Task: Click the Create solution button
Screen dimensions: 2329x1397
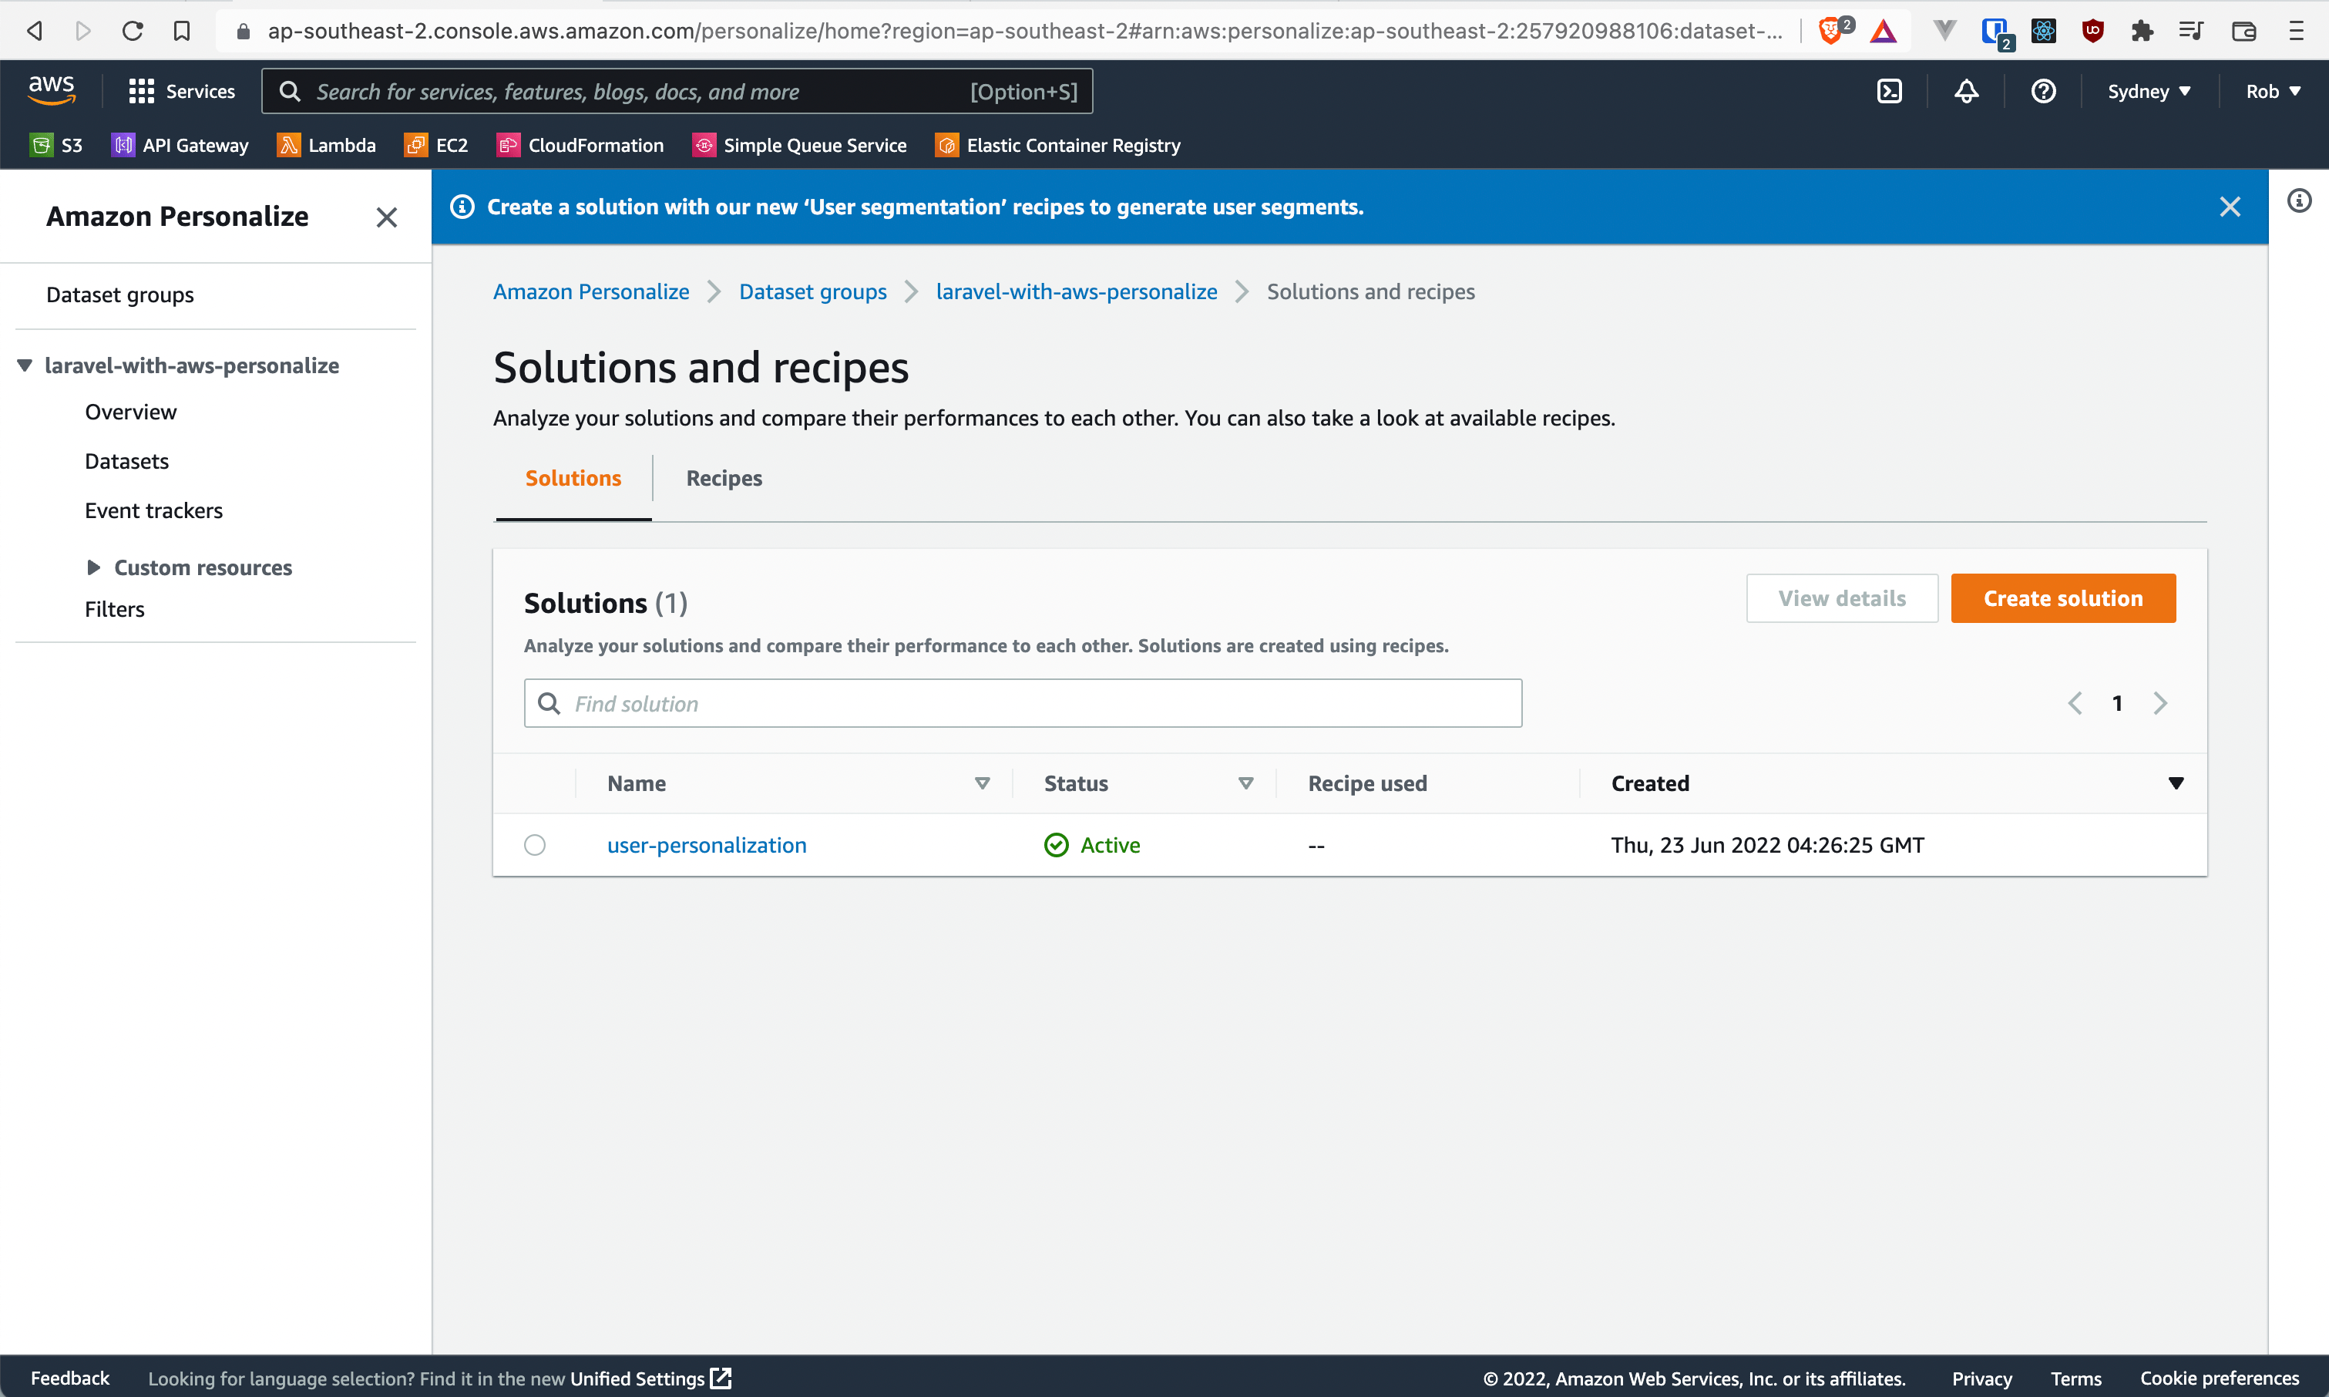Action: pyautogui.click(x=2062, y=598)
